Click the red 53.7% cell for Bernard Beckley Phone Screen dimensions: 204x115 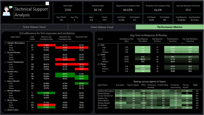[x=65, y=60]
